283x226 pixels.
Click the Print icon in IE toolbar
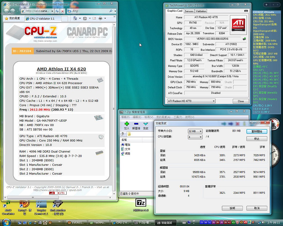tap(100, 18)
